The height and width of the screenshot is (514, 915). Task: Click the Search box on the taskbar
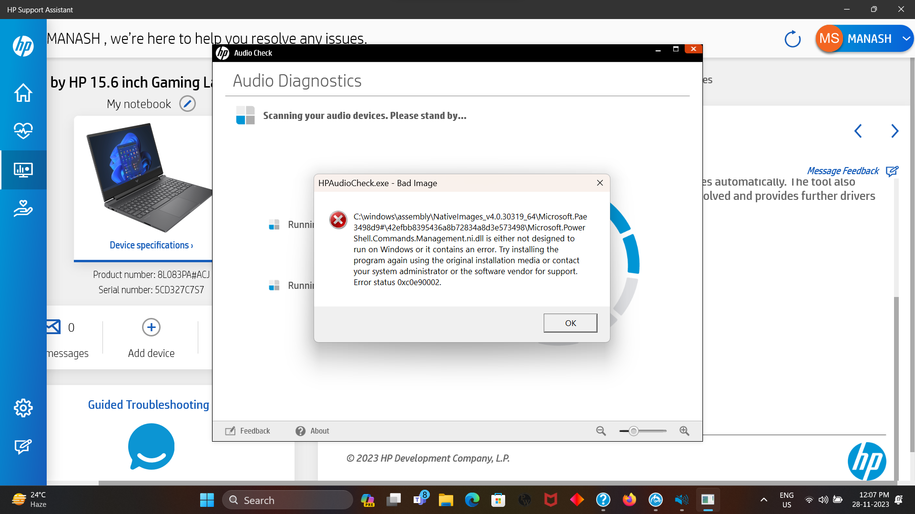(x=288, y=500)
